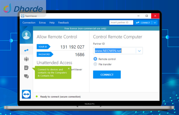Image resolution: width=179 pixels, height=115 pixels.
Task: Select the File transfer radio option
Action: [x=95, y=64]
